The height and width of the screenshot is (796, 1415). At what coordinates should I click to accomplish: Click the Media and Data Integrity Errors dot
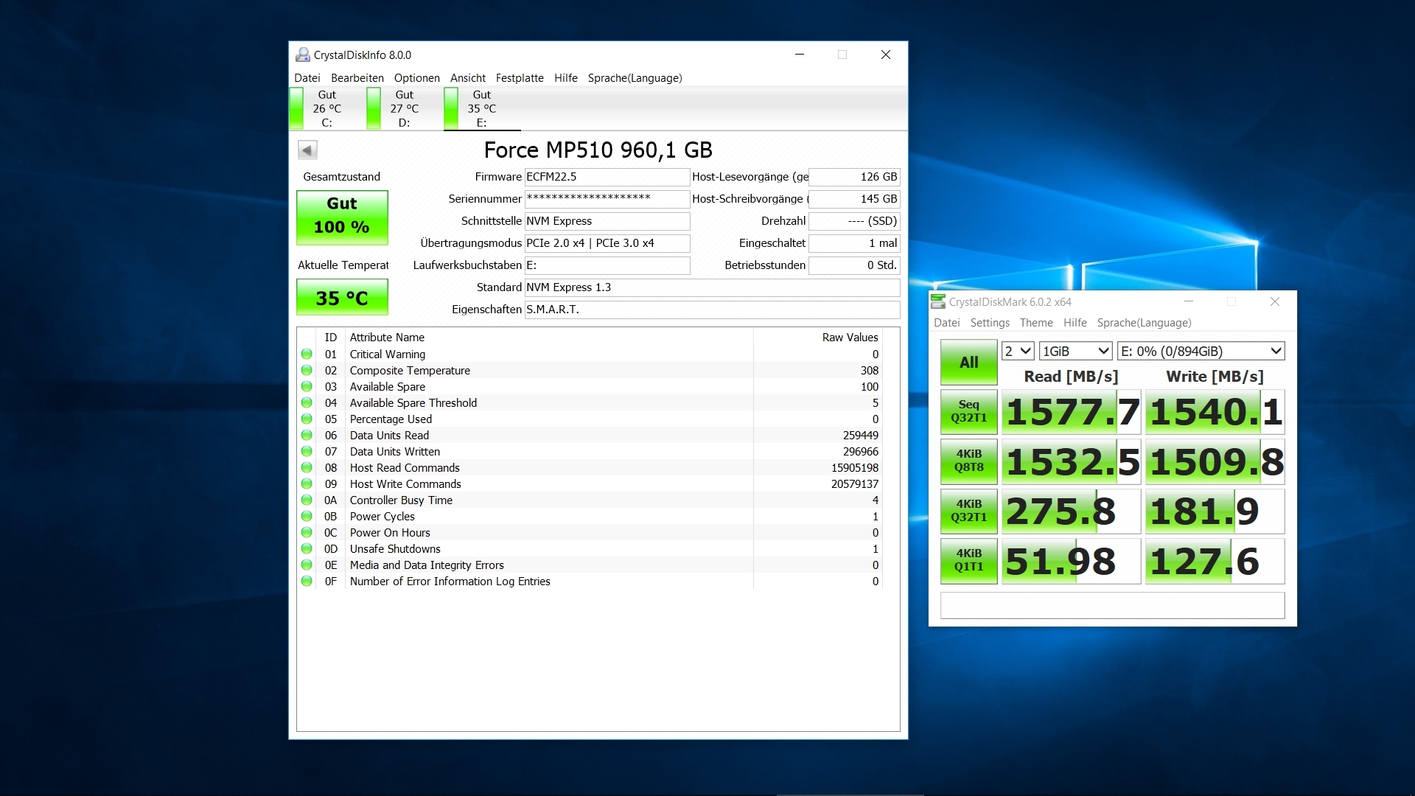click(x=307, y=565)
